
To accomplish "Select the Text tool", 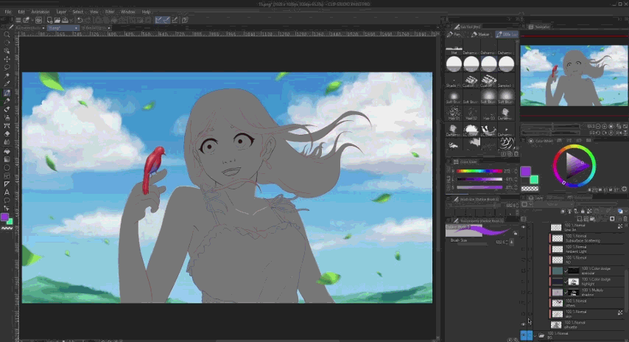I will click(x=7, y=191).
